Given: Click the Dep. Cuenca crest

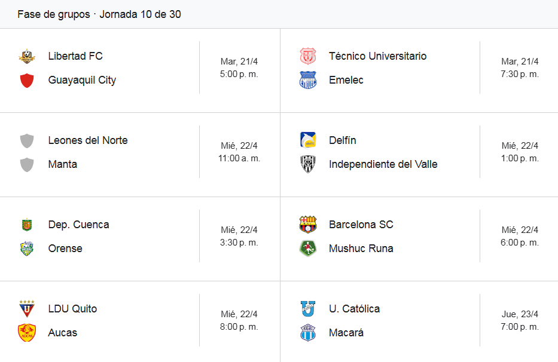Looking at the screenshot, I should pyautogui.click(x=27, y=225).
